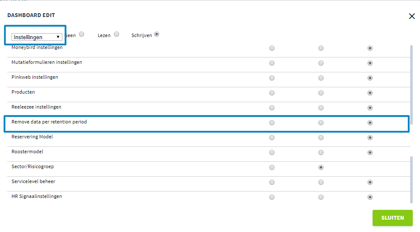Choose read access for Producten

[x=321, y=93]
